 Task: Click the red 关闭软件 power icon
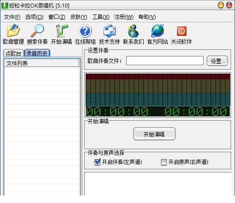tap(182, 31)
